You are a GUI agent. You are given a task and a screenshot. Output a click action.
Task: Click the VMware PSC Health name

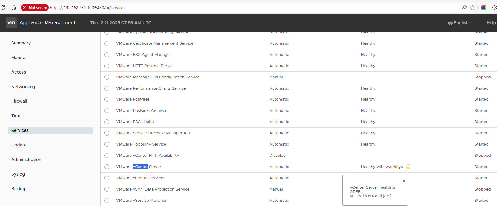click(x=135, y=122)
